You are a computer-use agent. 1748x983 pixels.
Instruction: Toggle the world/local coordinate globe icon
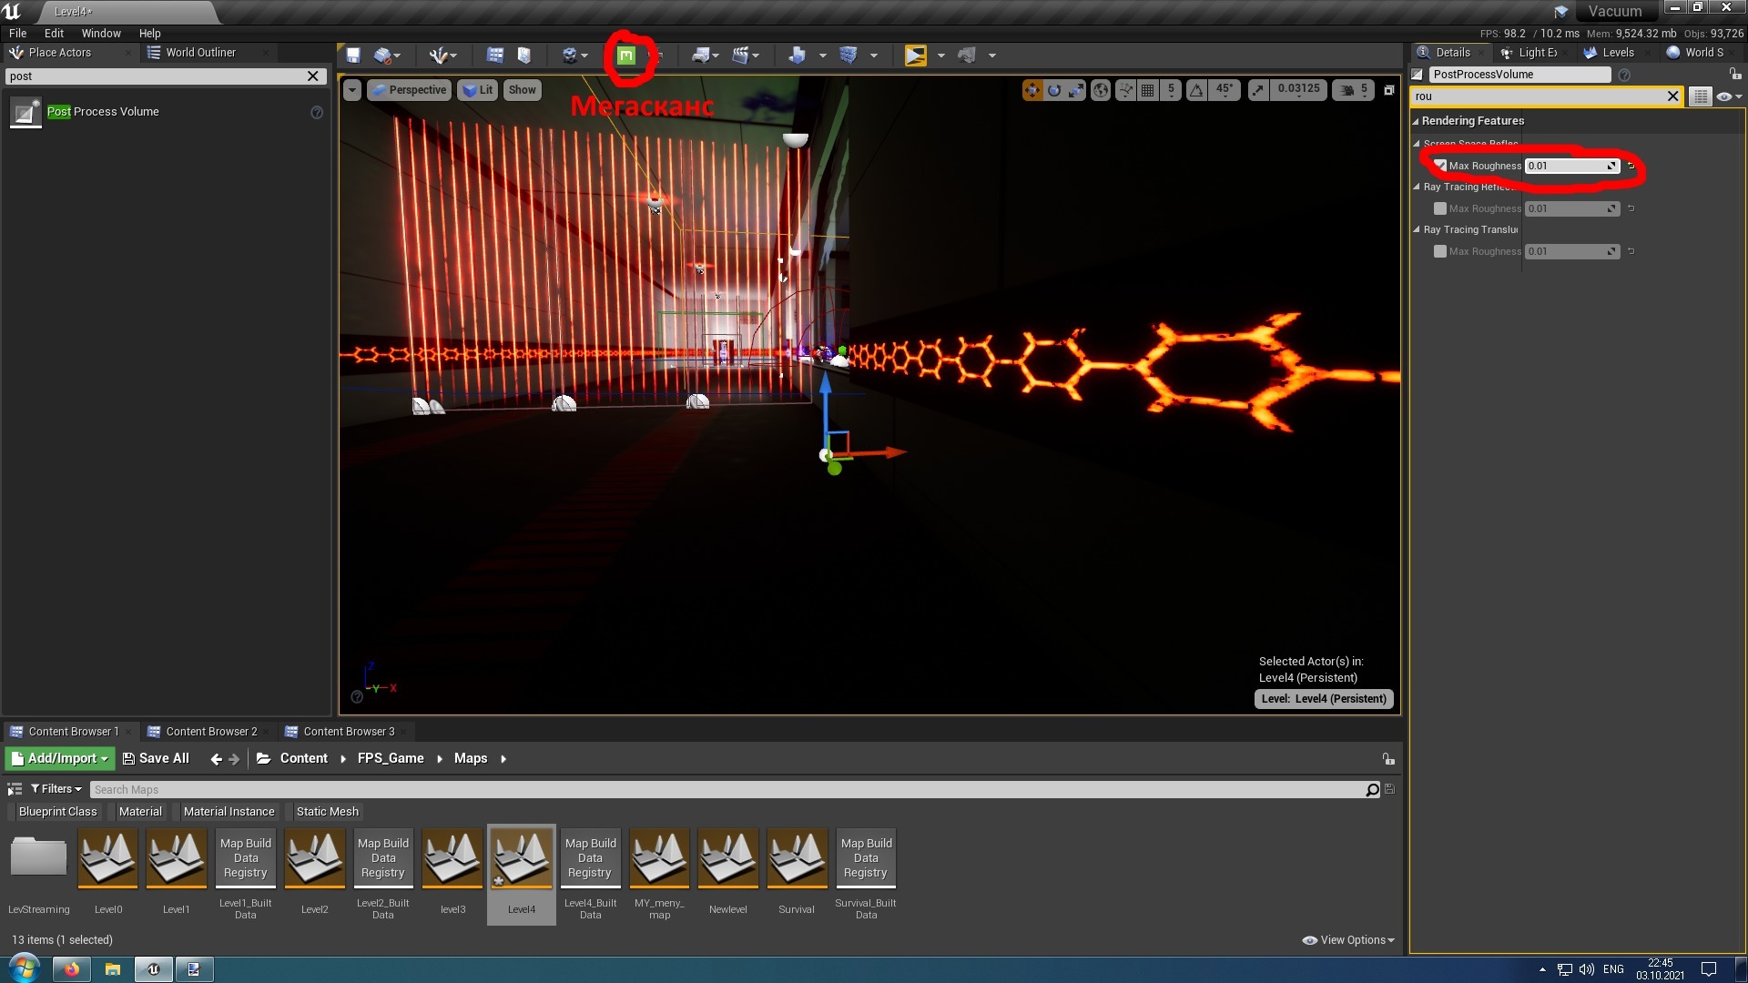point(1101,90)
